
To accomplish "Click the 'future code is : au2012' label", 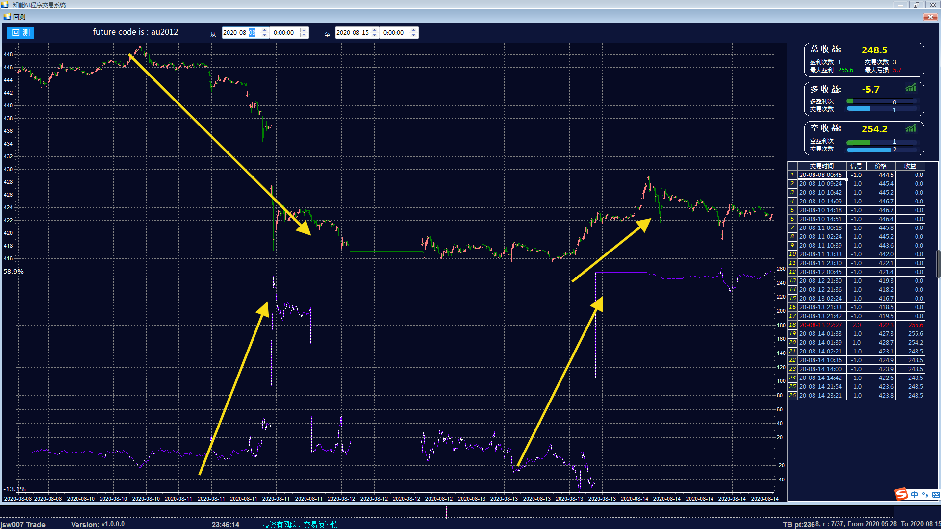I will tap(135, 32).
